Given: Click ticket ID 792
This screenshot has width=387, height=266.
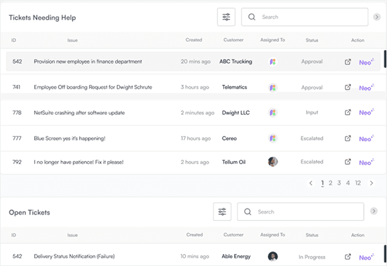Looking at the screenshot, I should point(17,162).
